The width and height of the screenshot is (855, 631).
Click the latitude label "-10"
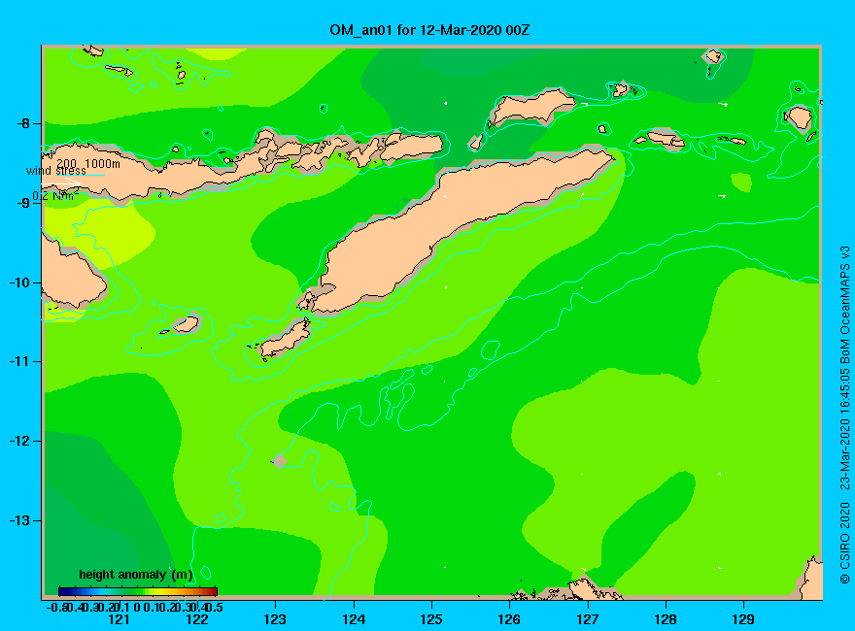pos(20,282)
